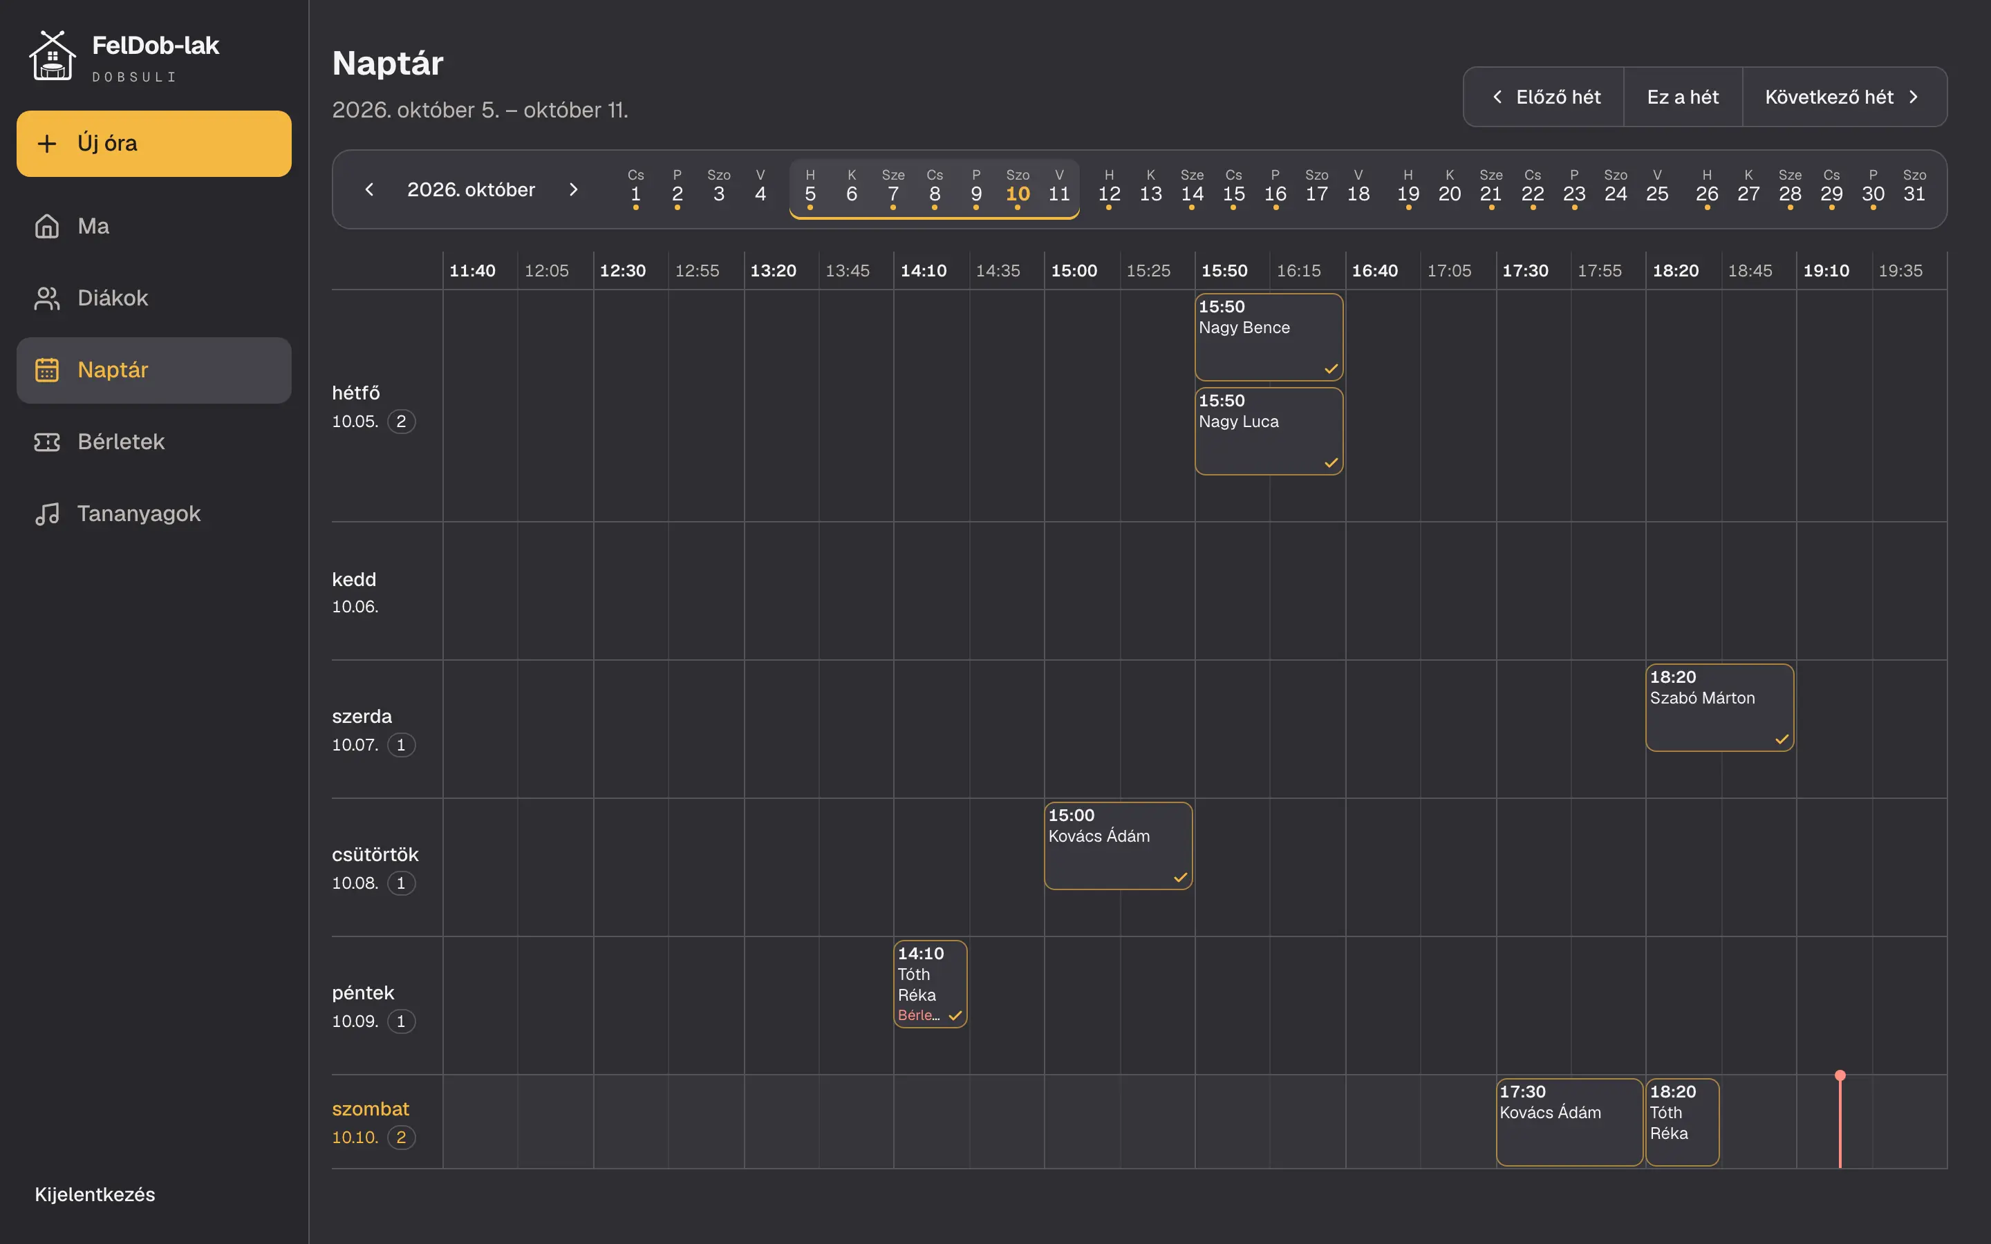The width and height of the screenshot is (1991, 1244).
Task: Open the Diákok menu item
Action: 154,298
